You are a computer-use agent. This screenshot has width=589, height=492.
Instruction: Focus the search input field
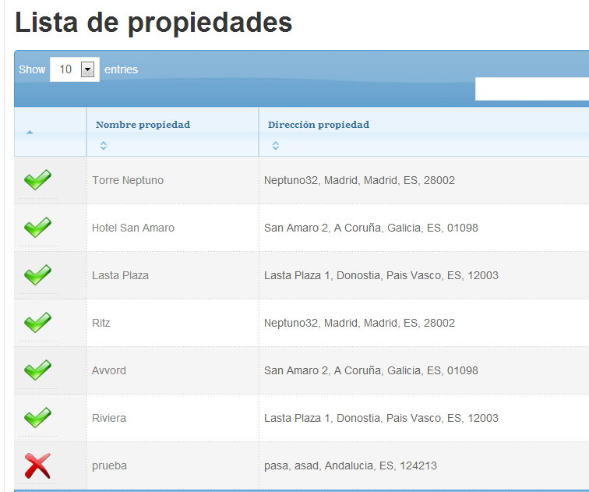[532, 89]
